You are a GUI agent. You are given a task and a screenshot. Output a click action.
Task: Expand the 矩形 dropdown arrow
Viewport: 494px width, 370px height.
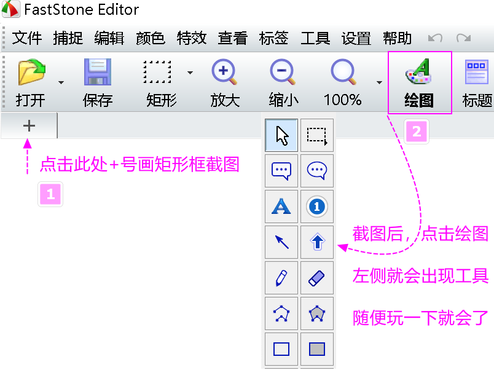click(190, 73)
